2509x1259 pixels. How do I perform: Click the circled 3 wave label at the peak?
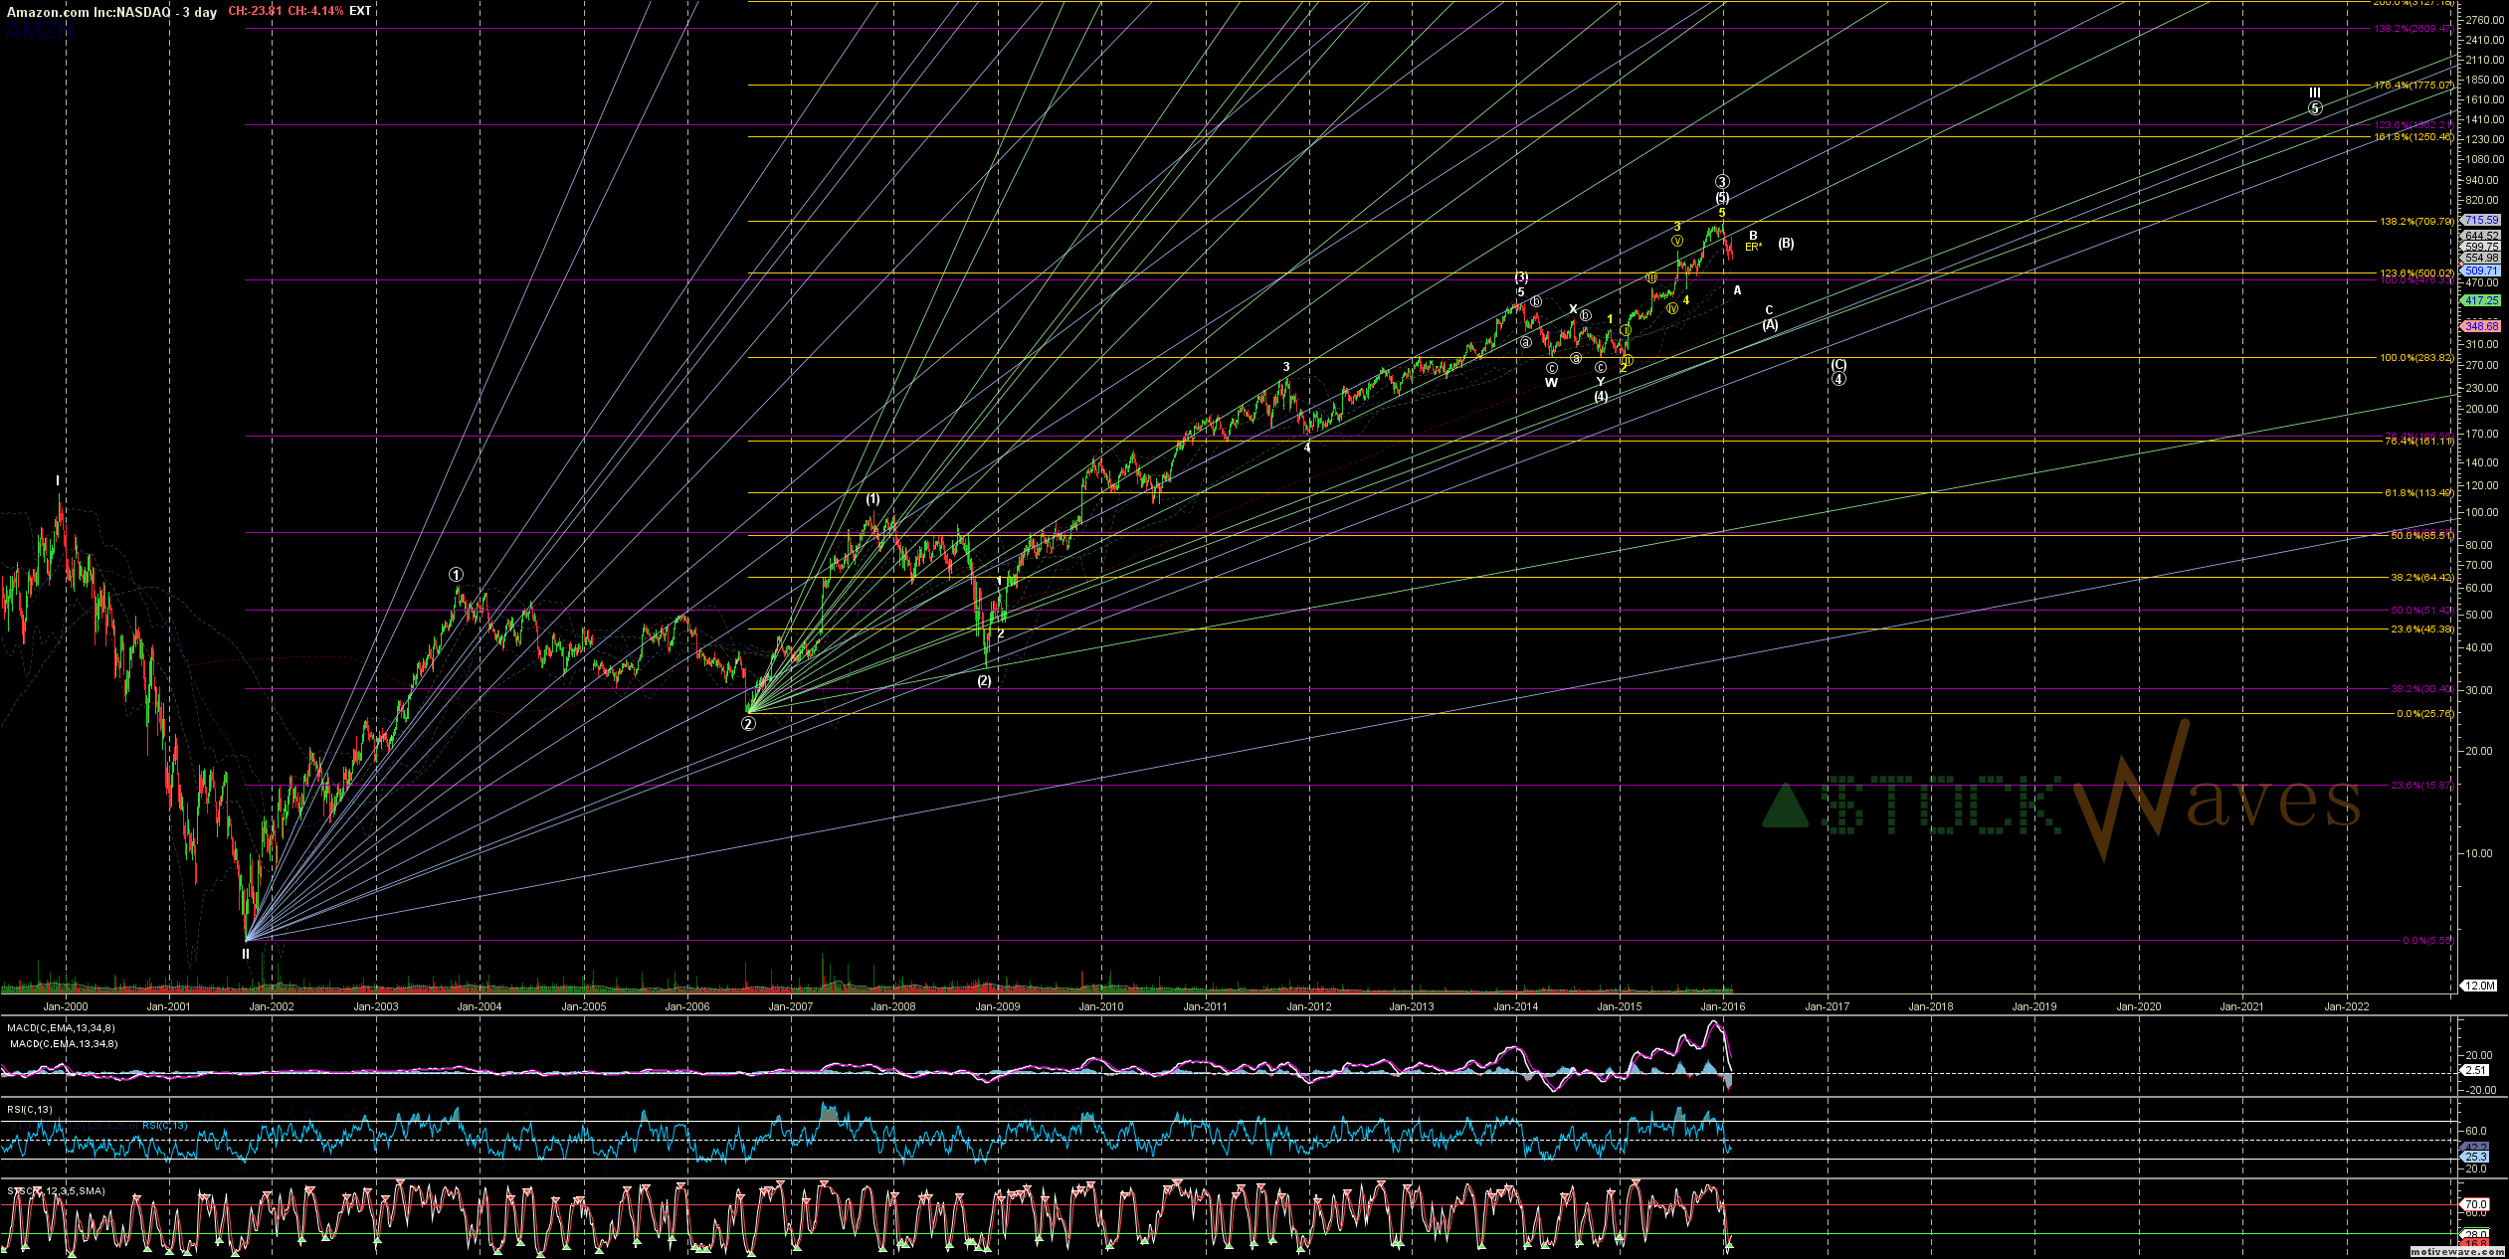(x=1722, y=182)
